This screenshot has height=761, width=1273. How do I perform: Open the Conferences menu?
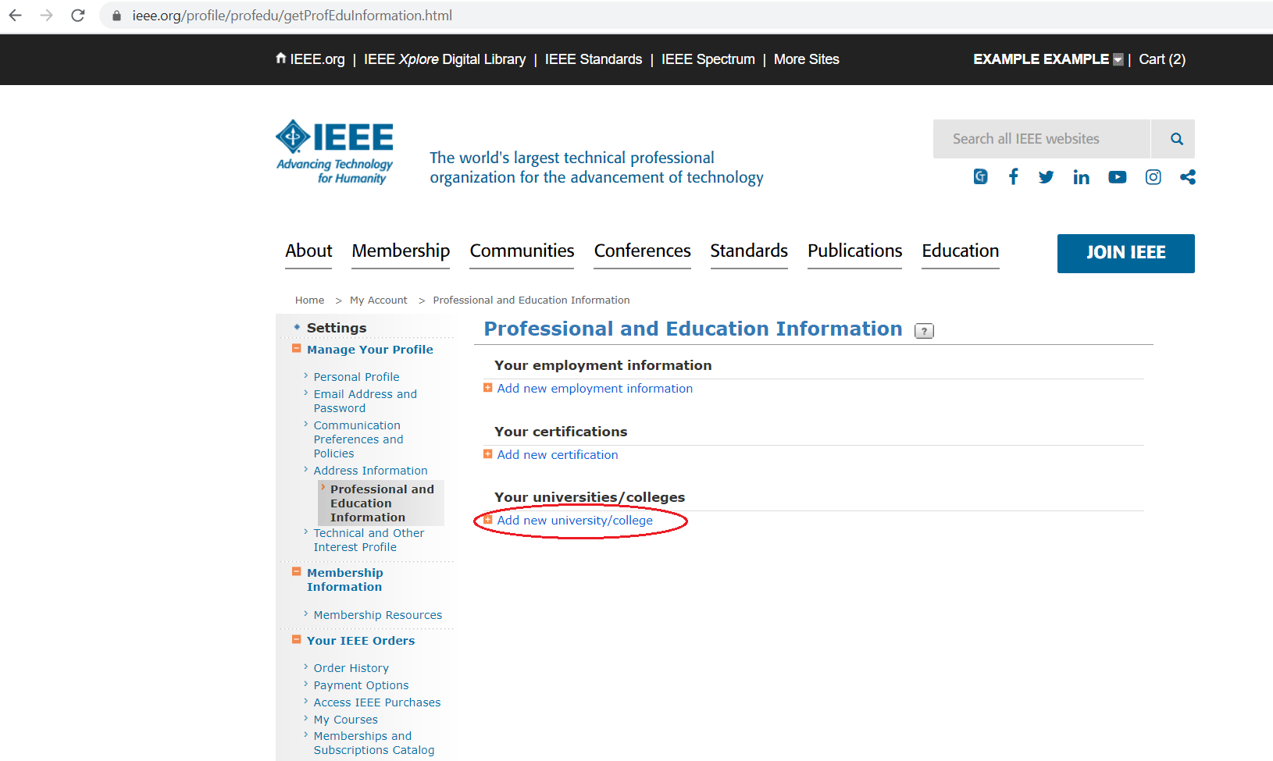pos(642,251)
